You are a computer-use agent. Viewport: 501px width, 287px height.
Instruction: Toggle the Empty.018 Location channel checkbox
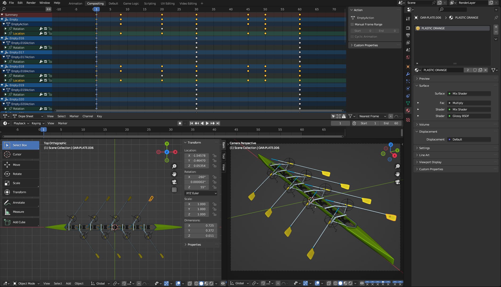[x=45, y=80]
